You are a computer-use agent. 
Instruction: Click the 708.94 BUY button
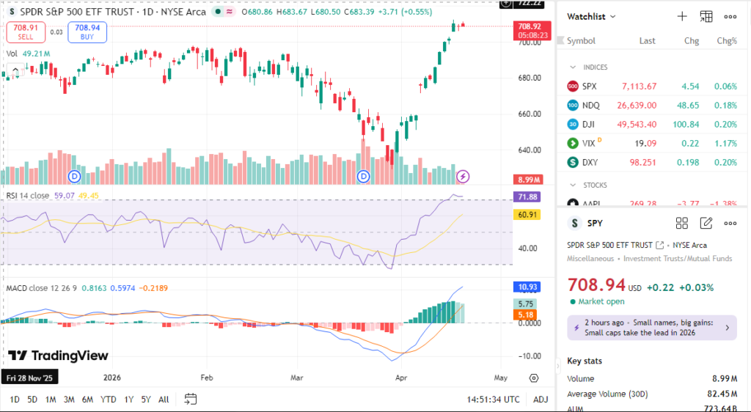pyautogui.click(x=87, y=32)
